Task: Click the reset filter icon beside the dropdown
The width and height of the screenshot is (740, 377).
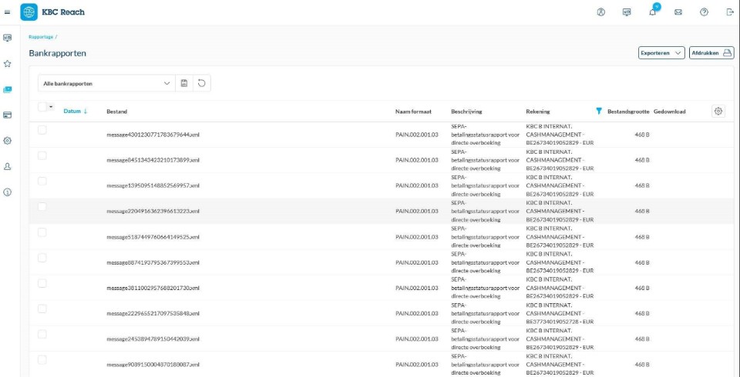Action: tap(201, 83)
